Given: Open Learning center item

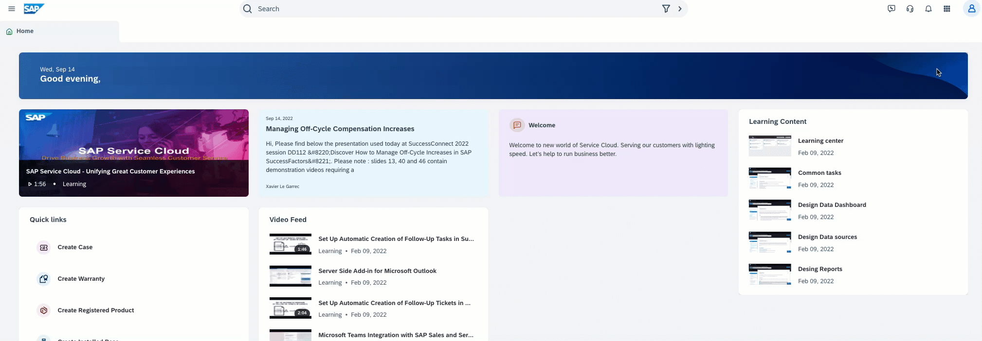Looking at the screenshot, I should click(820, 141).
